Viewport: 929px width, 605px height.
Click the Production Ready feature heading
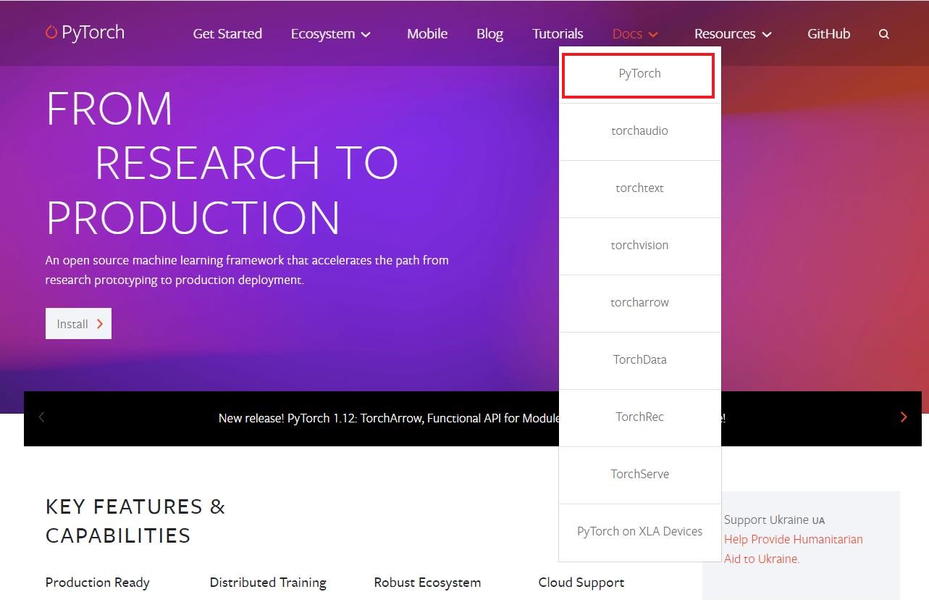(x=97, y=583)
